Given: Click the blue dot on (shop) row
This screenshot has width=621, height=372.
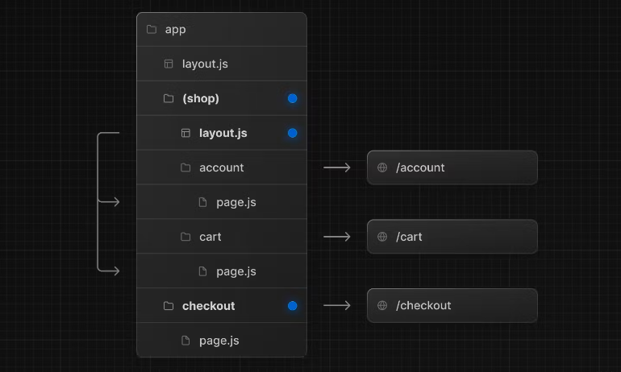Looking at the screenshot, I should (292, 98).
